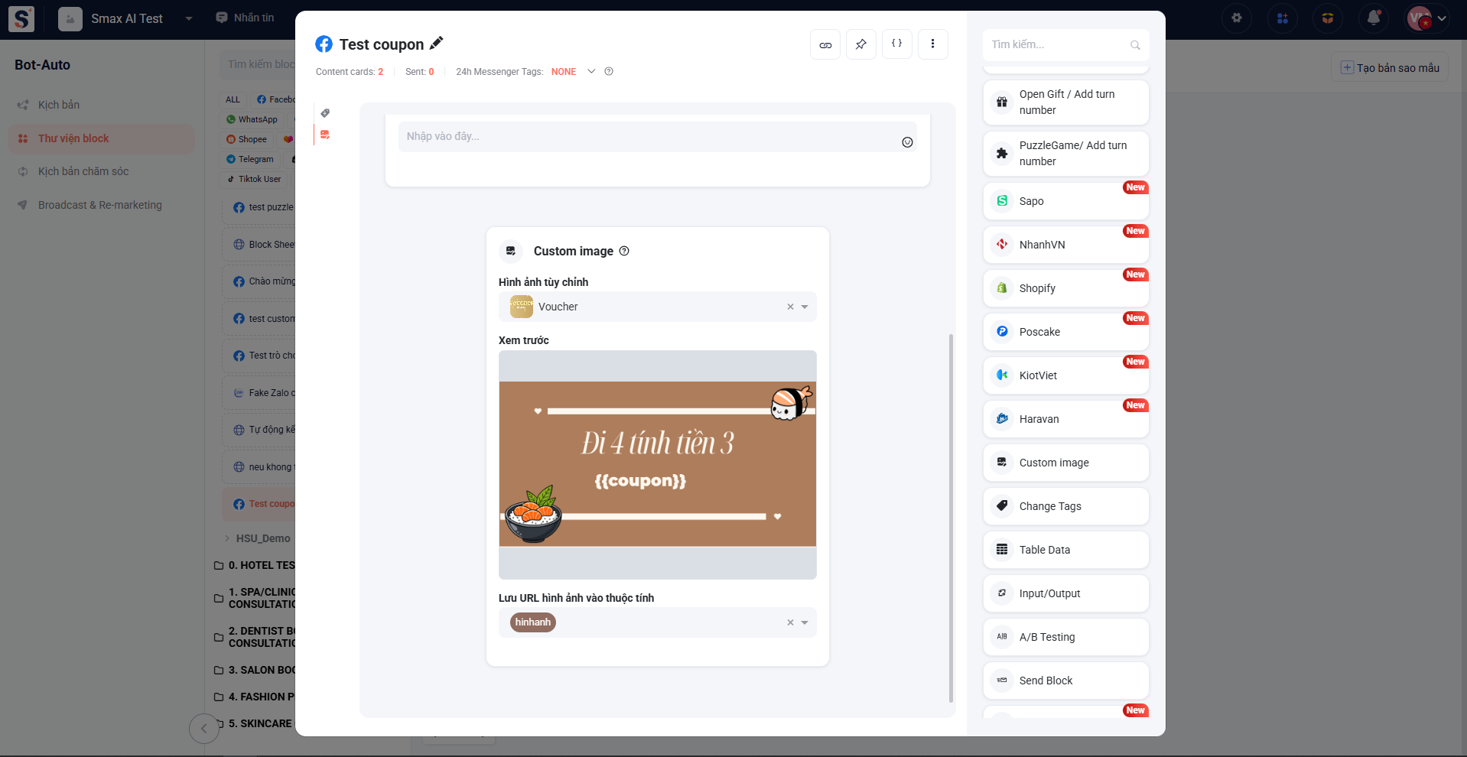Expand the 24h Messenger Tags dropdown

coord(591,72)
